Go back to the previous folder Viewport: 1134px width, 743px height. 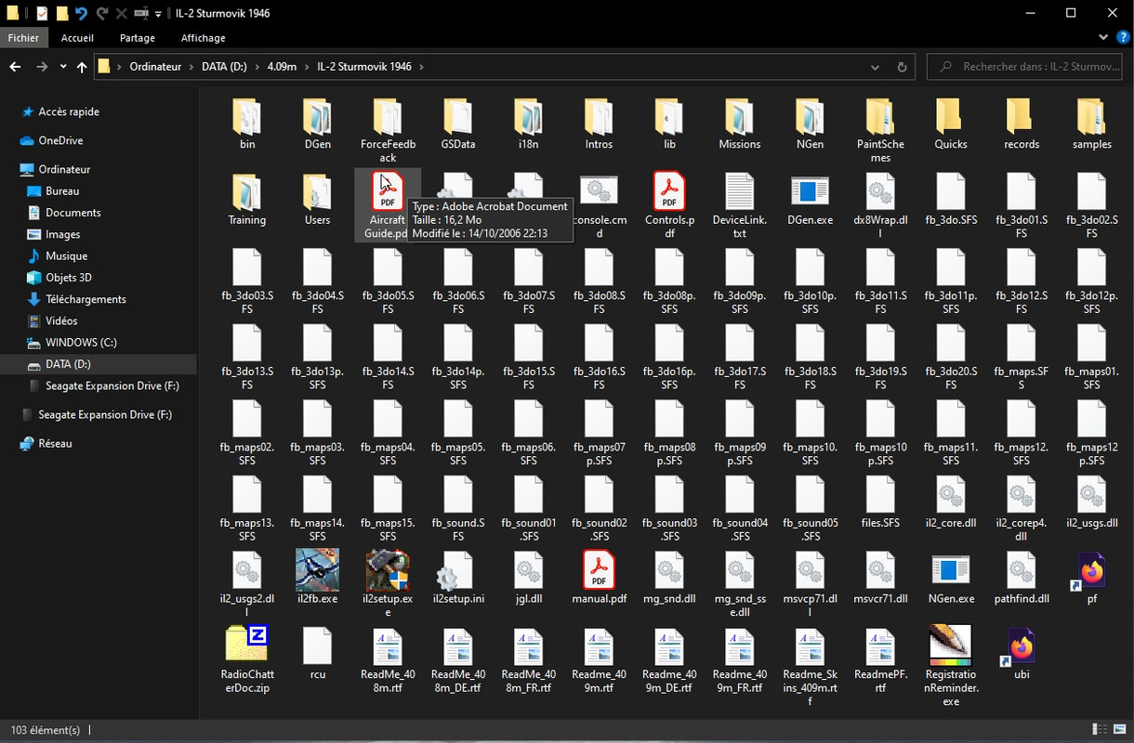tap(15, 67)
